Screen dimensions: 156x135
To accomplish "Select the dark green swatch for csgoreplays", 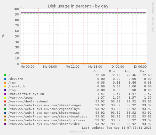I will [5, 109].
